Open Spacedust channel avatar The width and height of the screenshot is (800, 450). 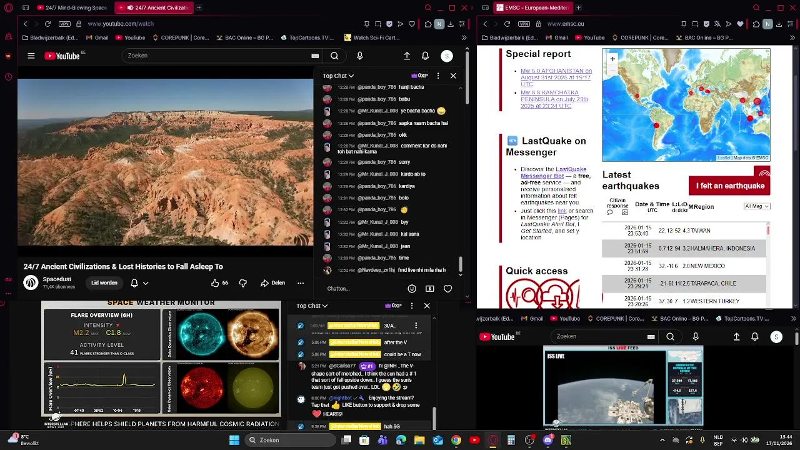click(31, 282)
